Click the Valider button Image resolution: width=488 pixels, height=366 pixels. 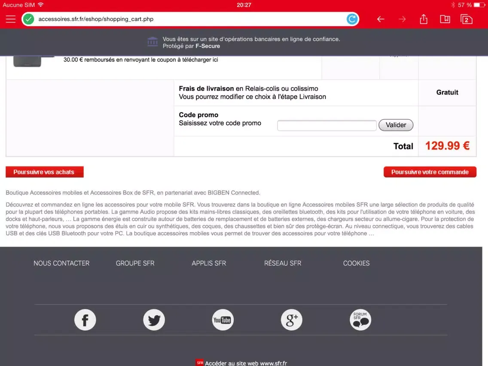pos(396,125)
